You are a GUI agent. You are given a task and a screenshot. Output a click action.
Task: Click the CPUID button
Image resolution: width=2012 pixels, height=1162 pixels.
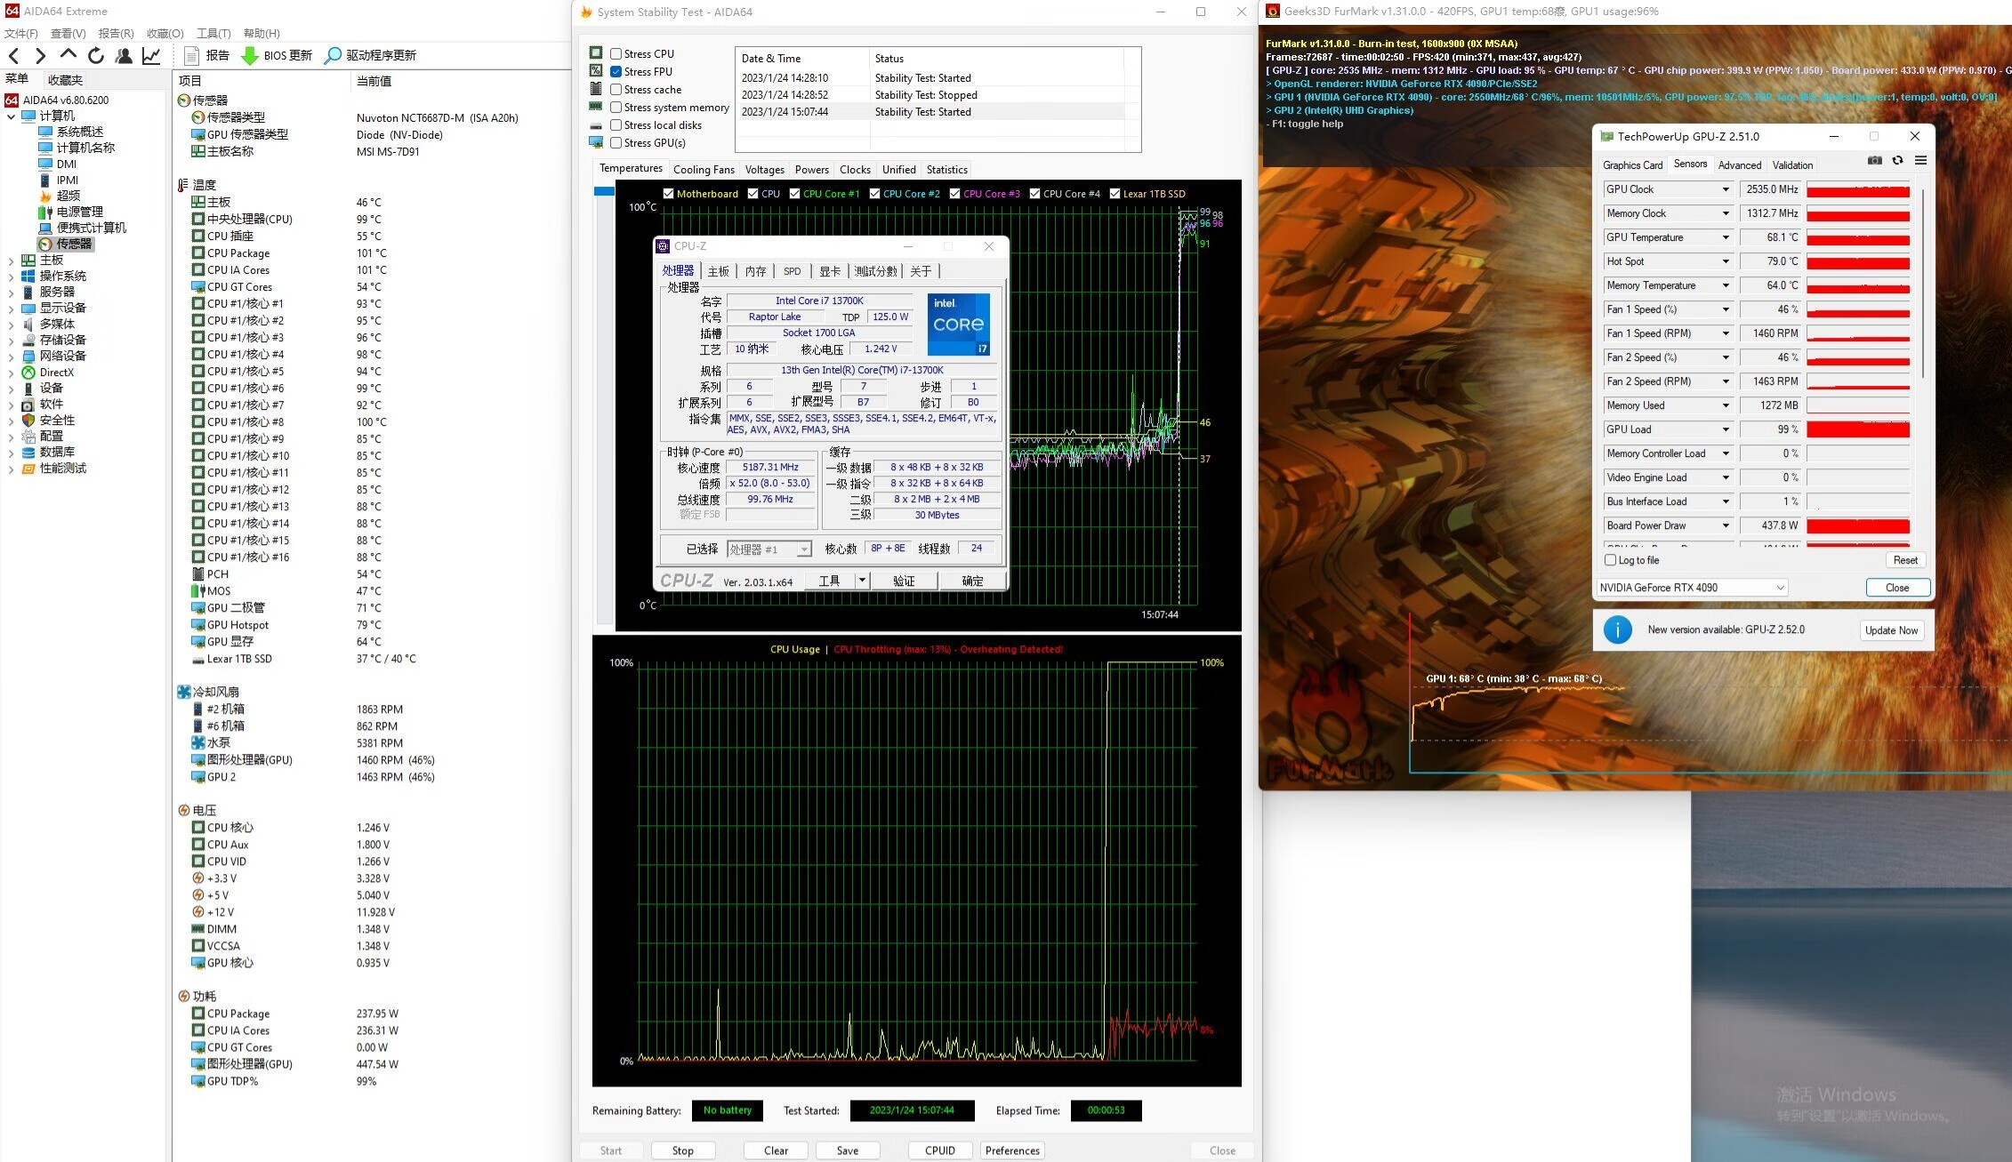pos(940,1150)
